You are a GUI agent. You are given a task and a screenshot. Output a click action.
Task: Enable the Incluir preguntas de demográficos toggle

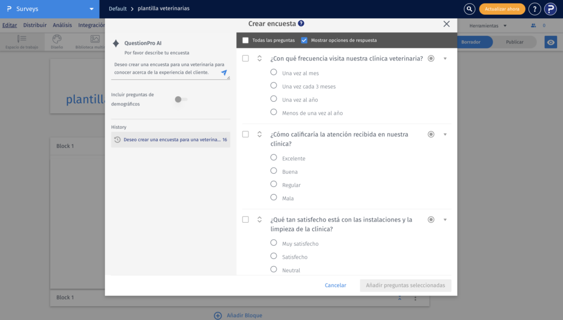coord(181,100)
